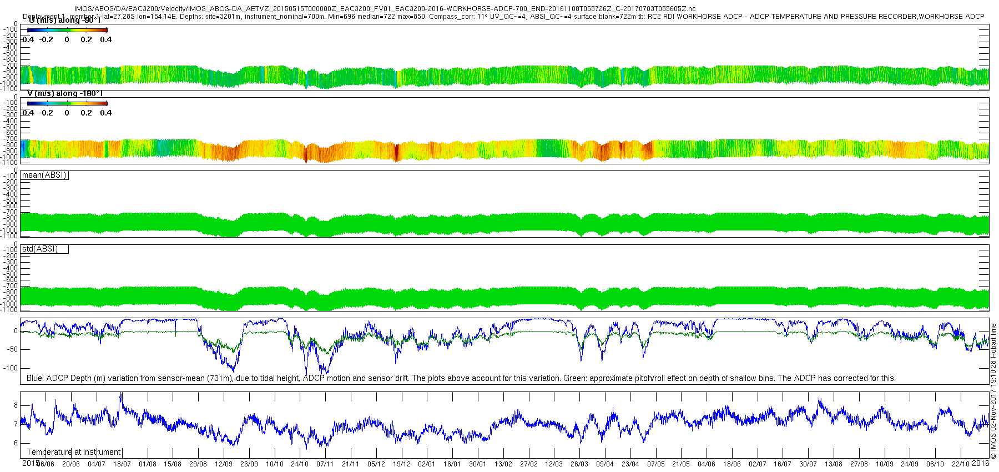999x472 pixels.
Task: Click the blue/green ADCP depth variation caption
Action: pyautogui.click(x=461, y=378)
